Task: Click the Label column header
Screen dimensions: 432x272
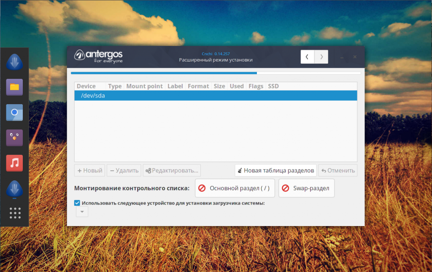Action: click(x=175, y=86)
